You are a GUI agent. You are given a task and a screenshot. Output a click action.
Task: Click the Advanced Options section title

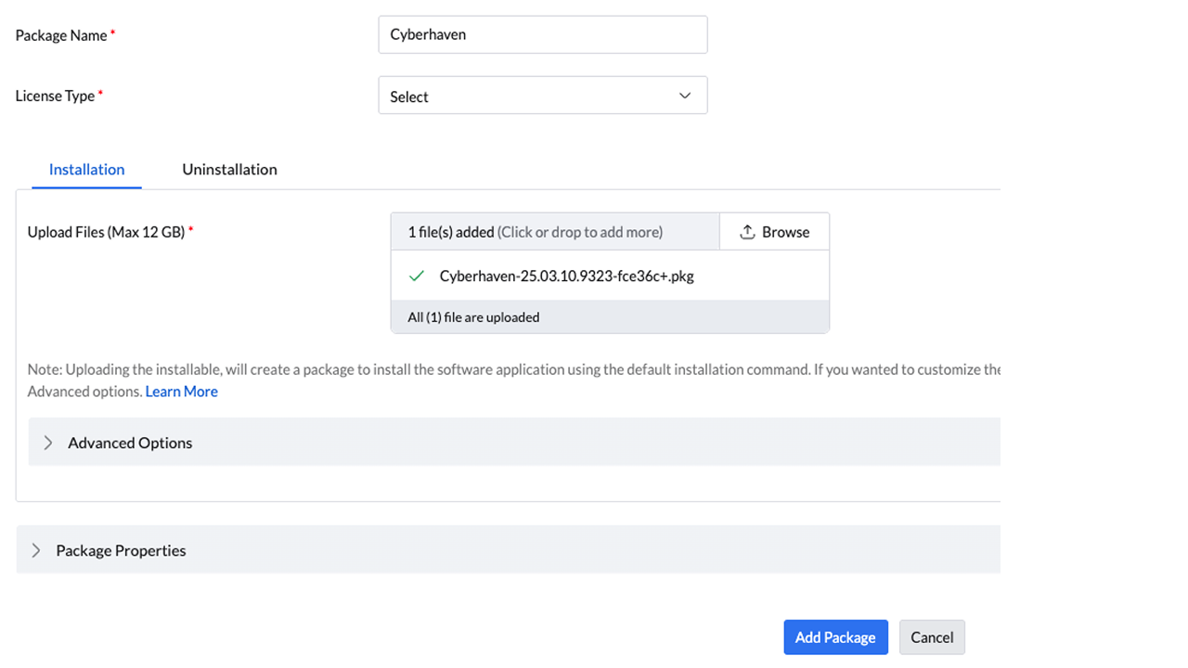pyautogui.click(x=130, y=443)
